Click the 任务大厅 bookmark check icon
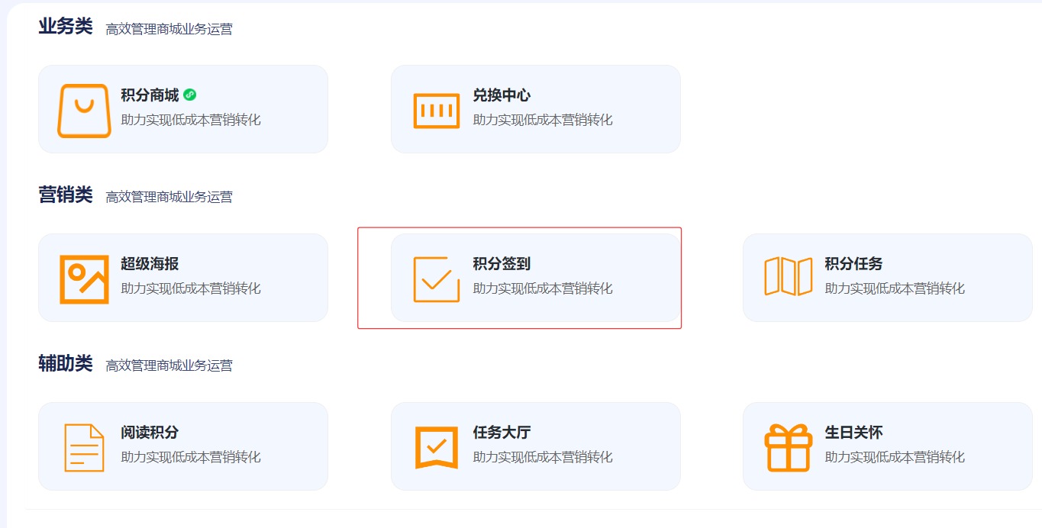Screen dimensions: 1042x528 pyautogui.click(x=437, y=447)
